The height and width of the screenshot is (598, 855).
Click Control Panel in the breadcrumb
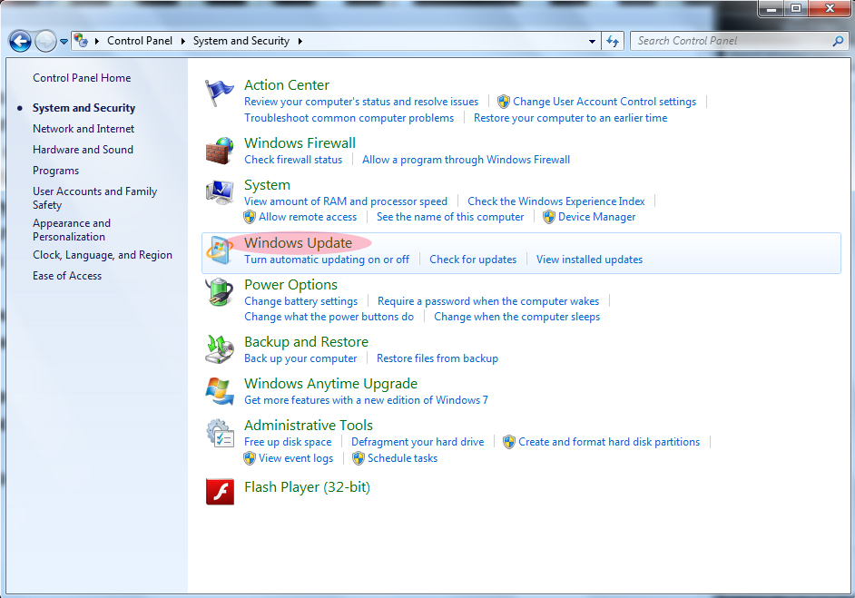point(140,41)
